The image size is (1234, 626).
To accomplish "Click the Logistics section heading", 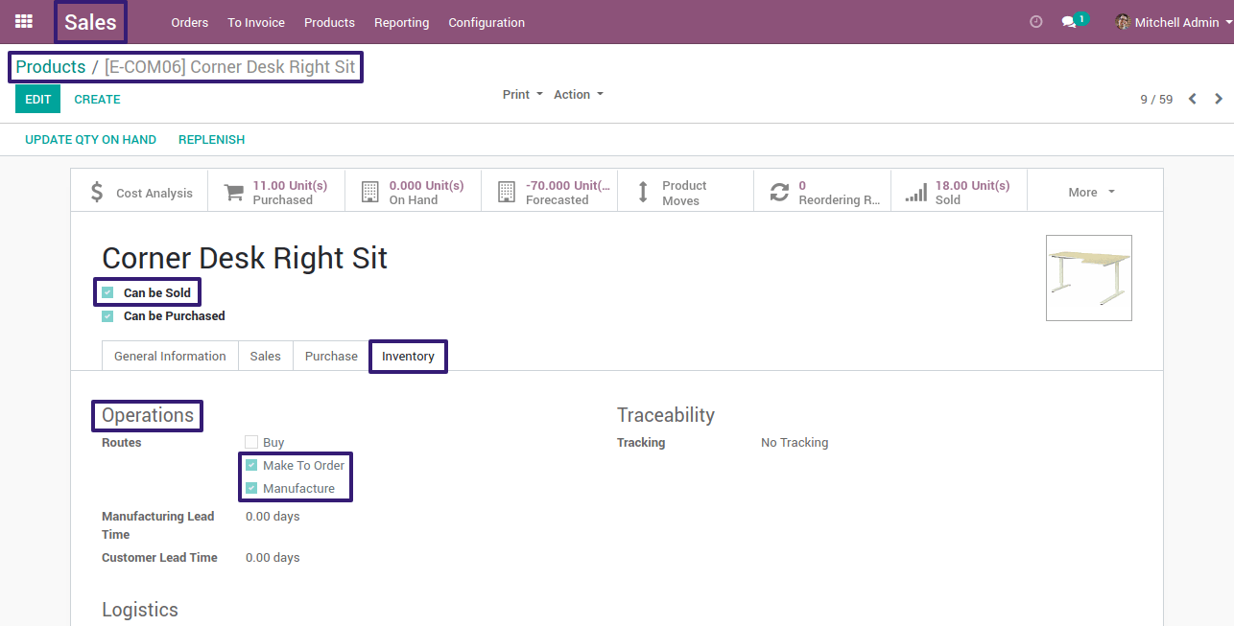I will [140, 610].
